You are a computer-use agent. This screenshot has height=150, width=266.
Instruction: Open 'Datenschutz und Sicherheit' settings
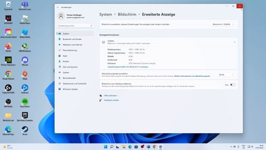click(75, 83)
